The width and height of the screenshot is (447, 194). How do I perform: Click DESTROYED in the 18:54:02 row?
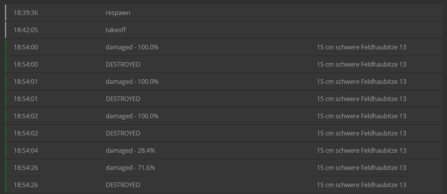click(x=123, y=133)
